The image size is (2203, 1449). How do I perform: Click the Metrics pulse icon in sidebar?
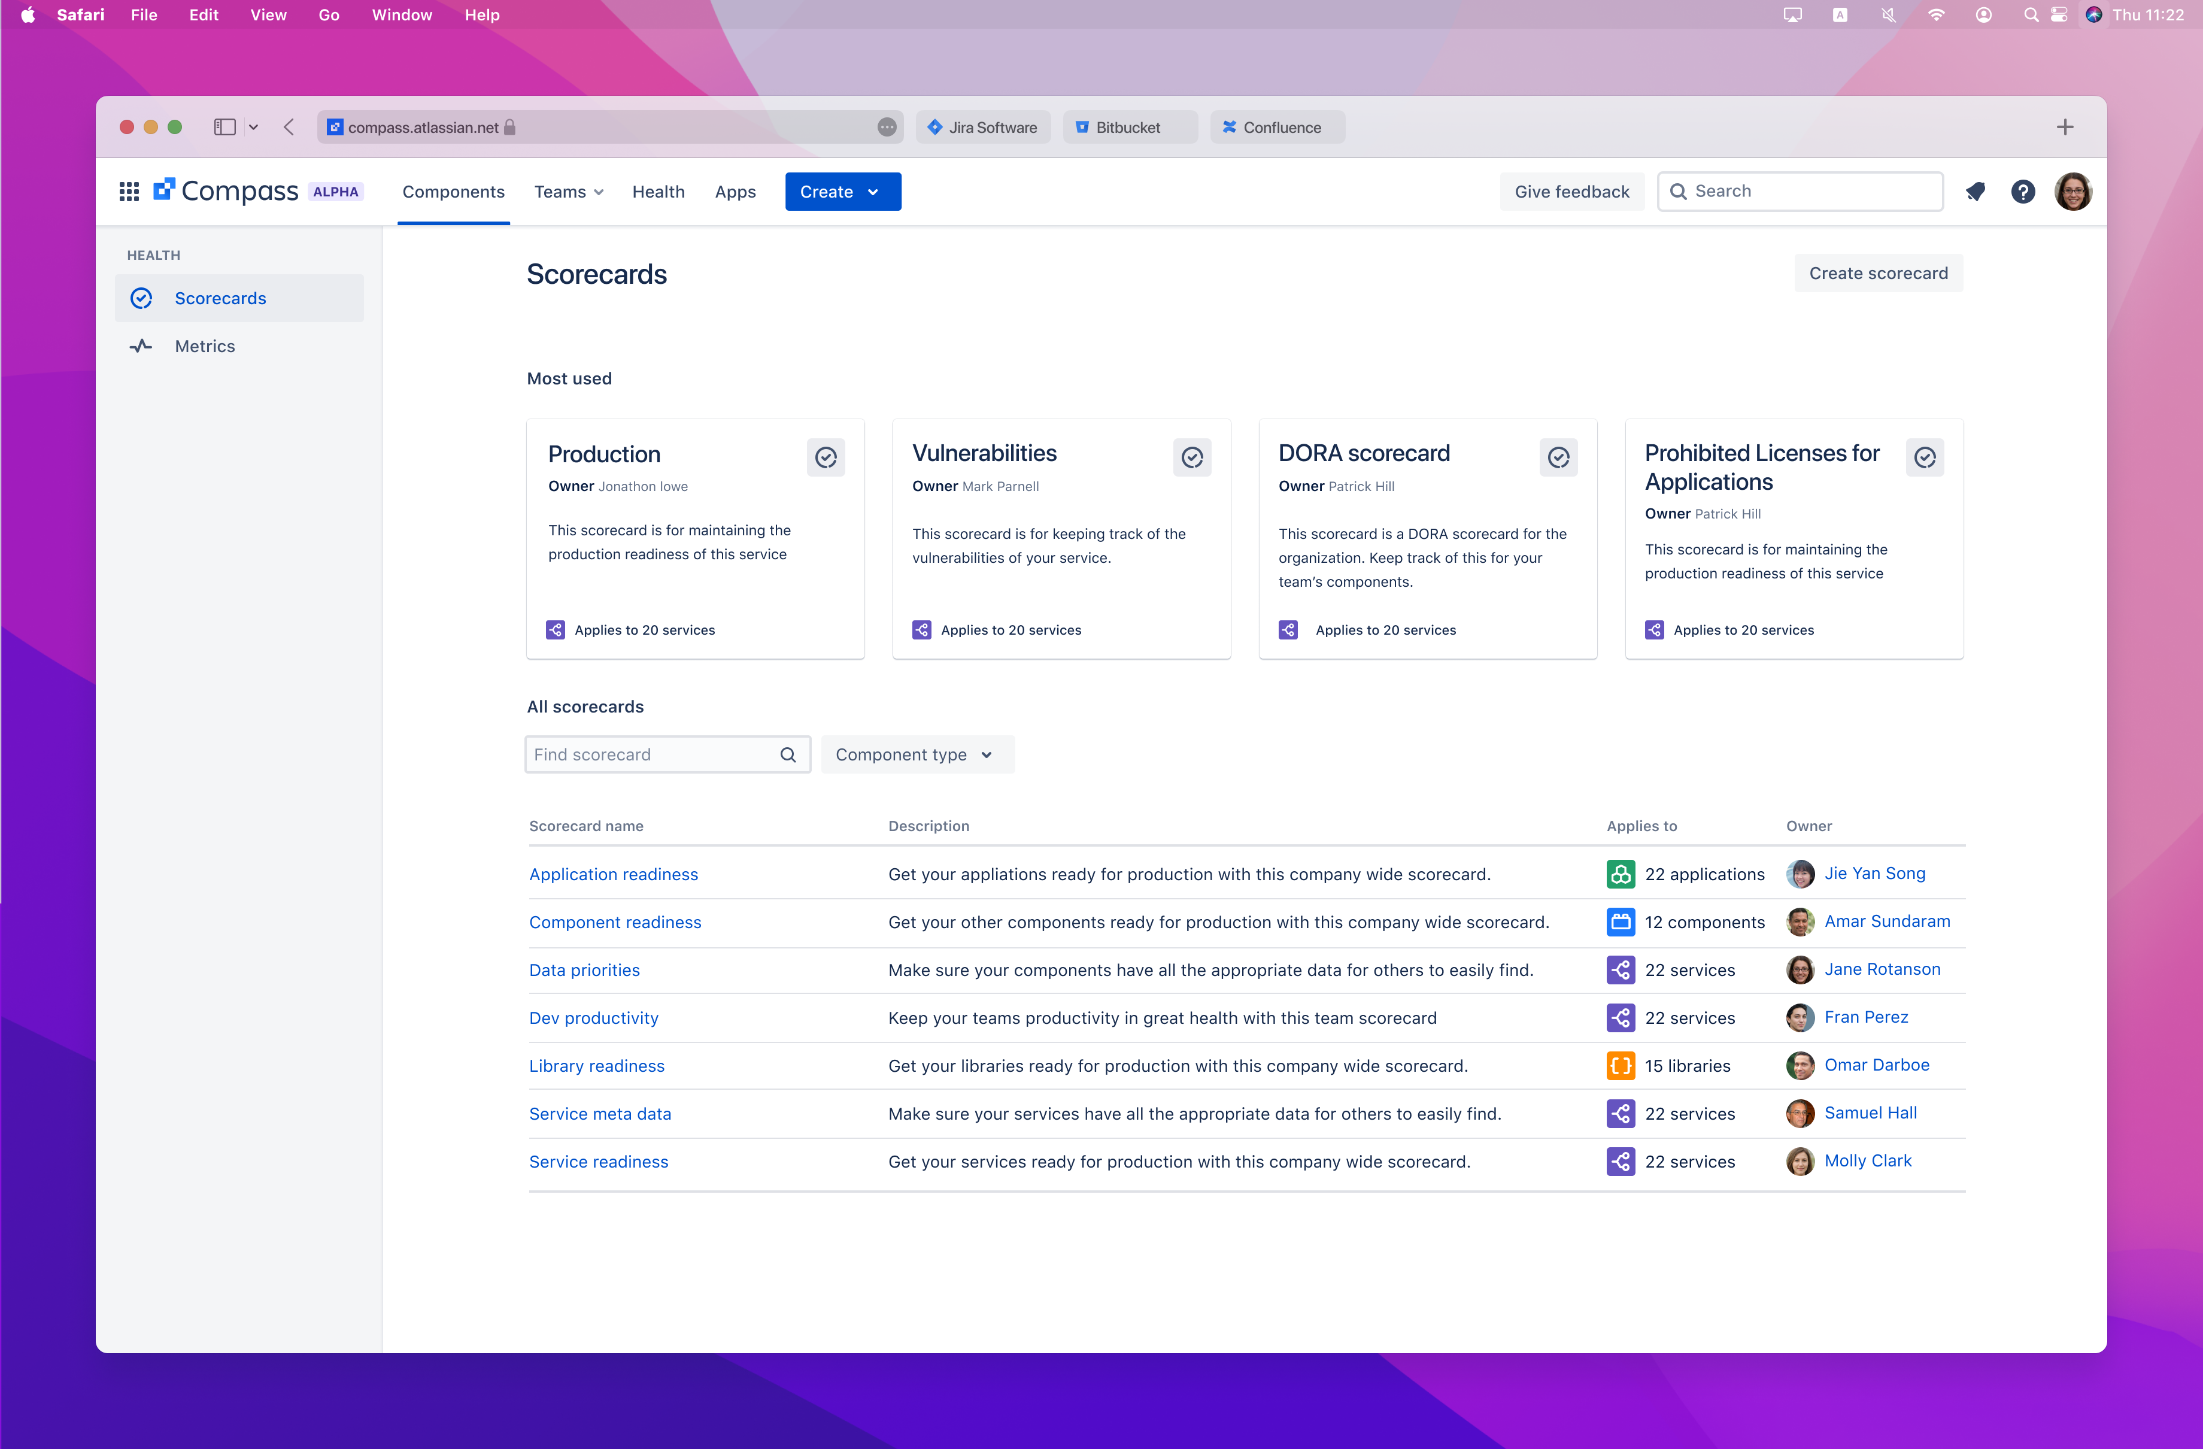141,346
